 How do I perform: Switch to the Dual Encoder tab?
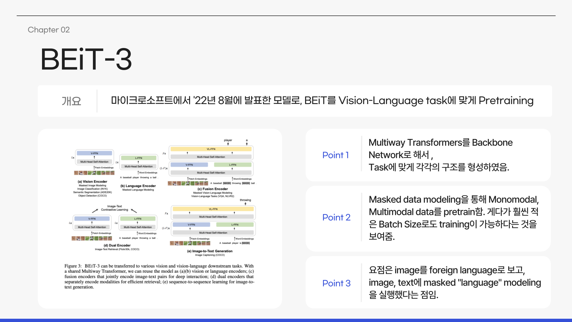point(117,246)
